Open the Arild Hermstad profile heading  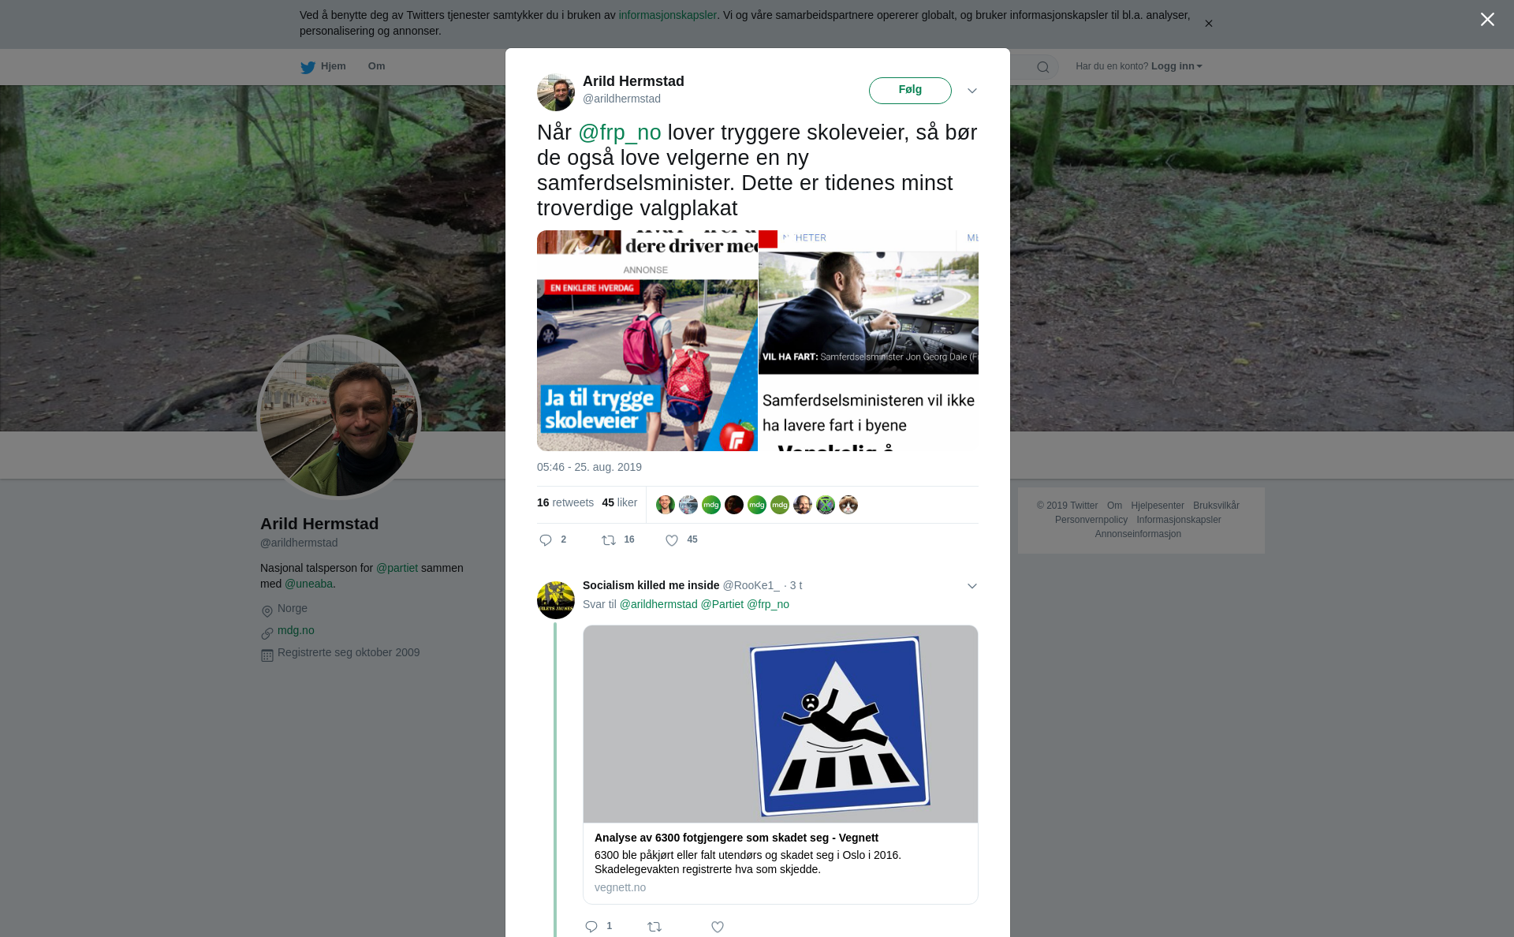tap(319, 524)
